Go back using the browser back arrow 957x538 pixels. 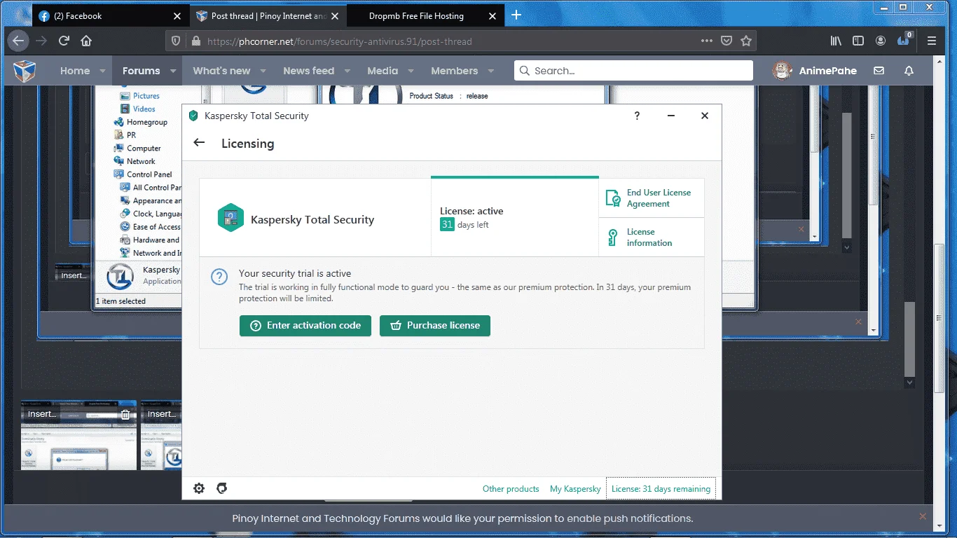click(x=18, y=41)
